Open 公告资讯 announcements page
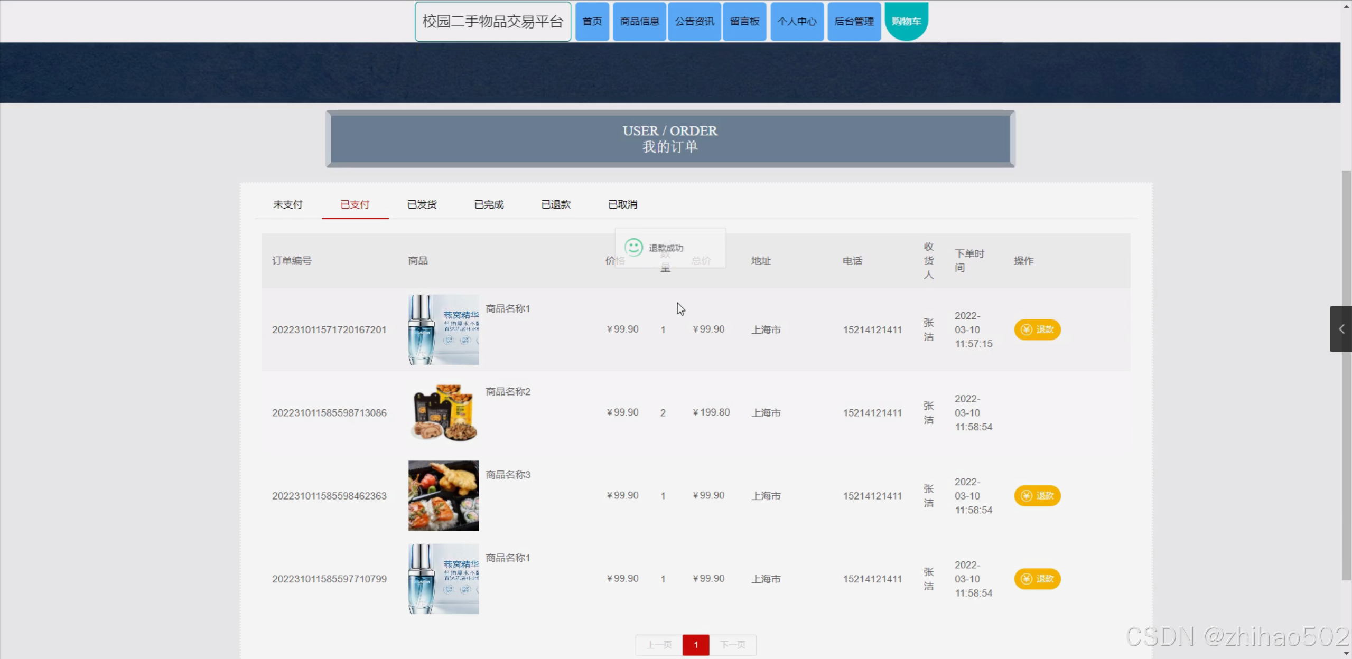This screenshot has width=1352, height=659. pyautogui.click(x=694, y=22)
